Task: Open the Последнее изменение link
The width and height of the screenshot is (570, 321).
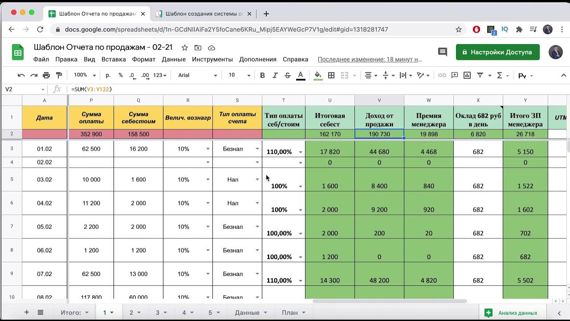Action: click(x=370, y=59)
